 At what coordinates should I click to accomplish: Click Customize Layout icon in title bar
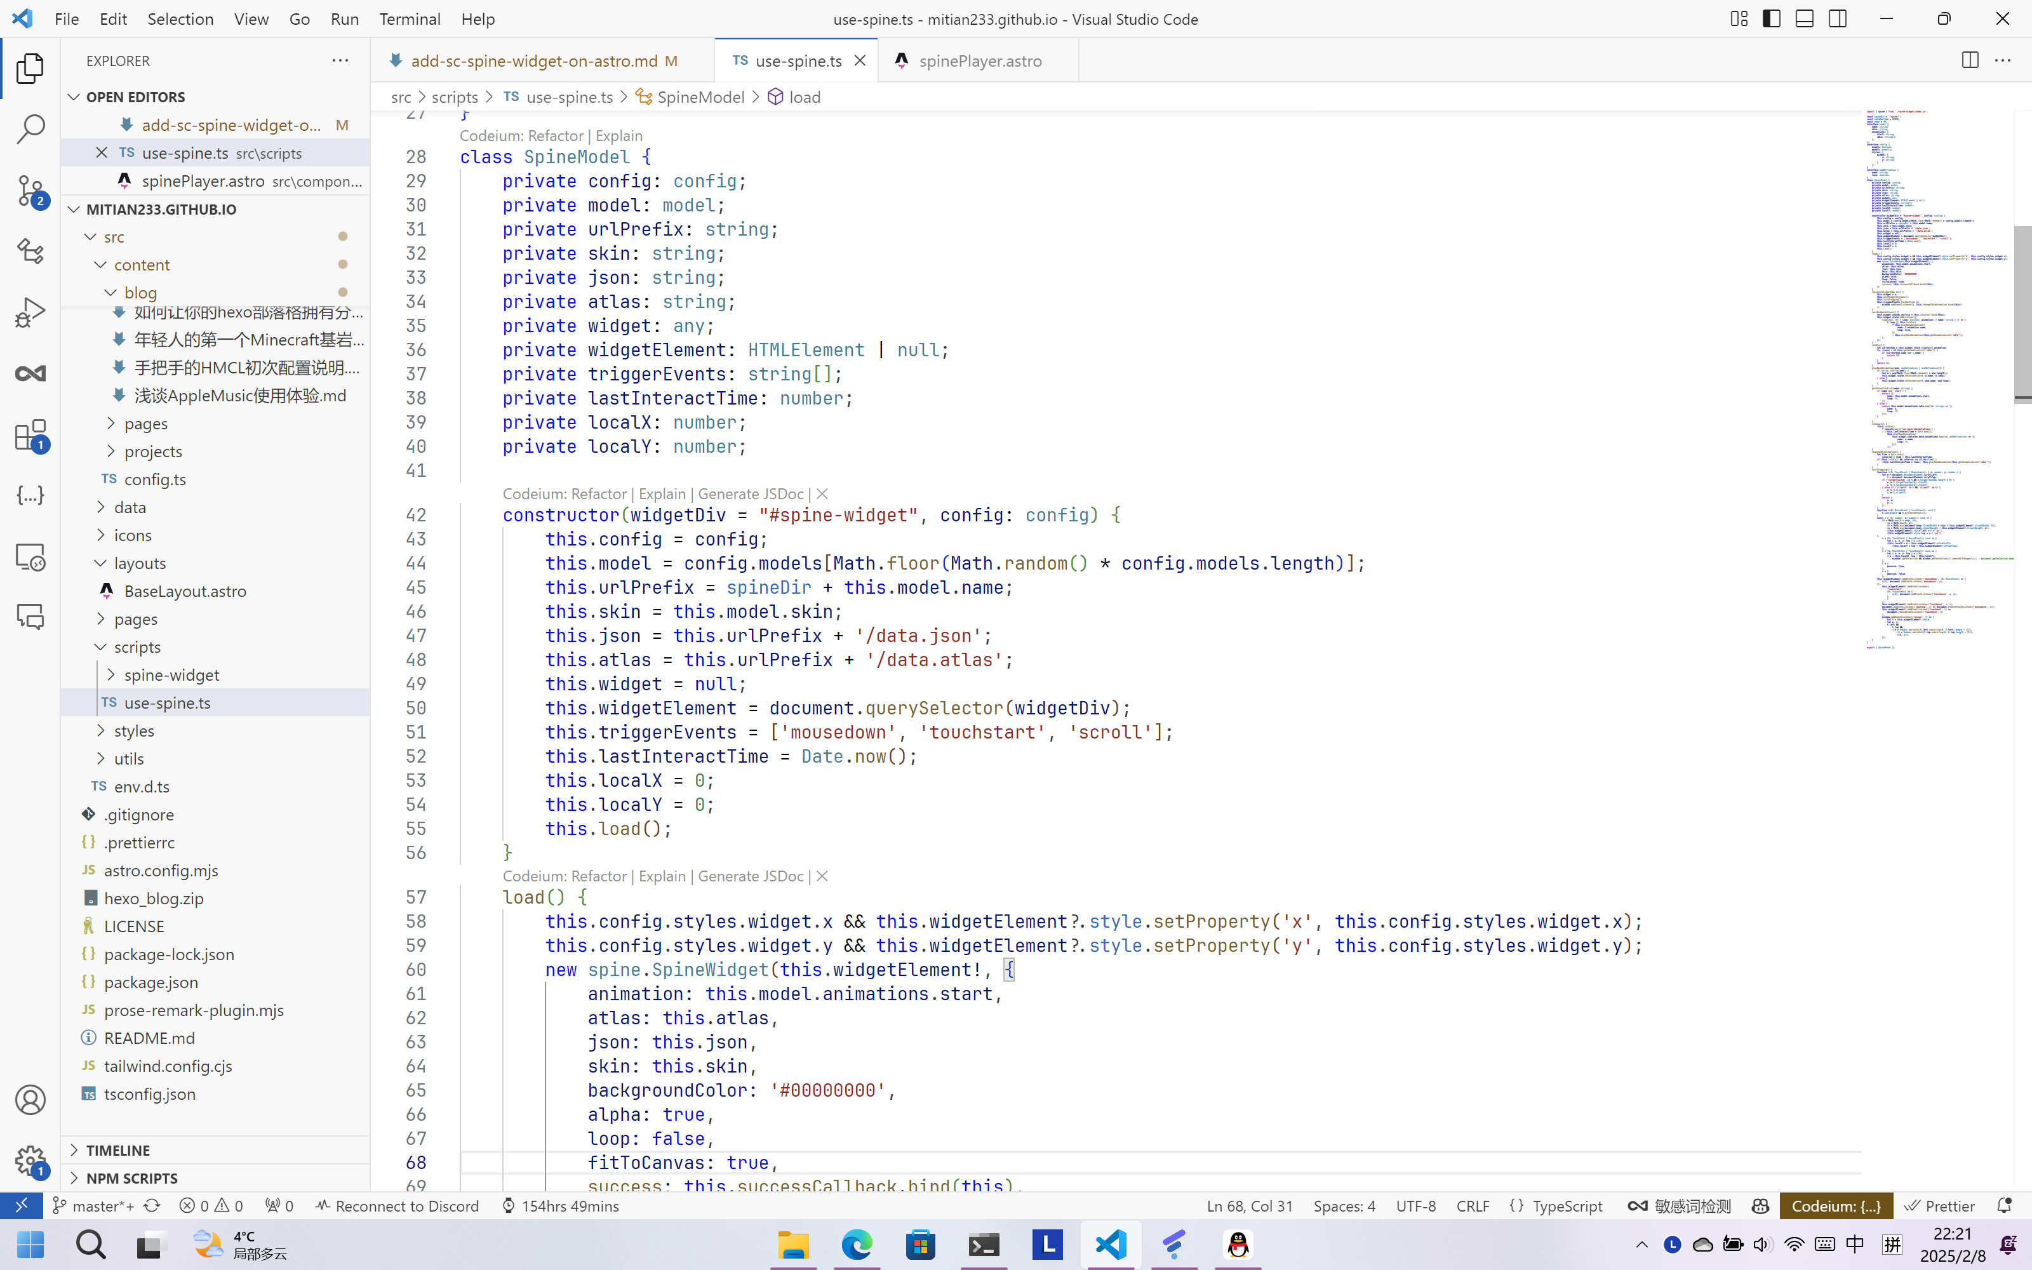1739,18
